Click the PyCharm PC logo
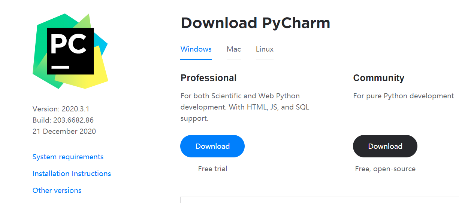The height and width of the screenshot is (203, 459). [x=70, y=51]
